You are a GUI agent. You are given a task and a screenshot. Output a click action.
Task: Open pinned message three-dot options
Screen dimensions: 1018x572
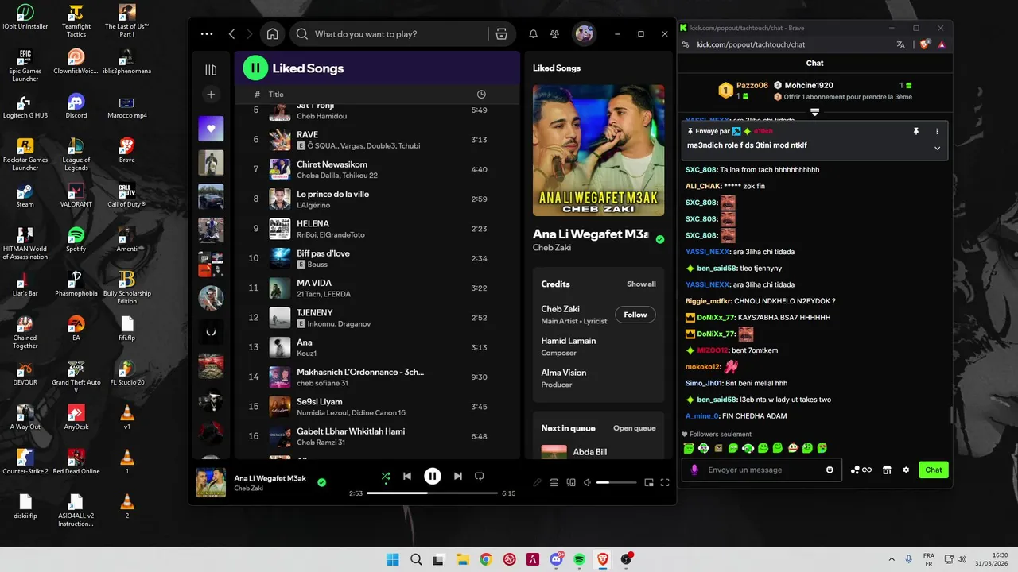[x=937, y=131]
